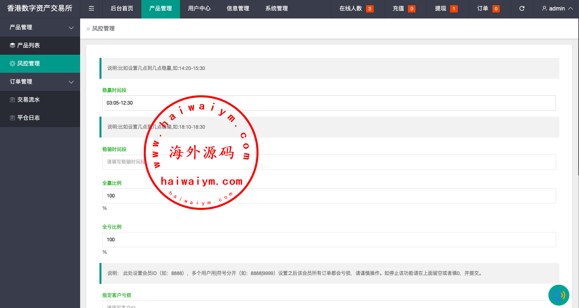Open 交易流水 in the sidebar

tap(28, 100)
